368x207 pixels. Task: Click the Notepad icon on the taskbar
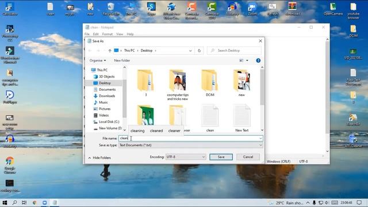(x=55, y=202)
